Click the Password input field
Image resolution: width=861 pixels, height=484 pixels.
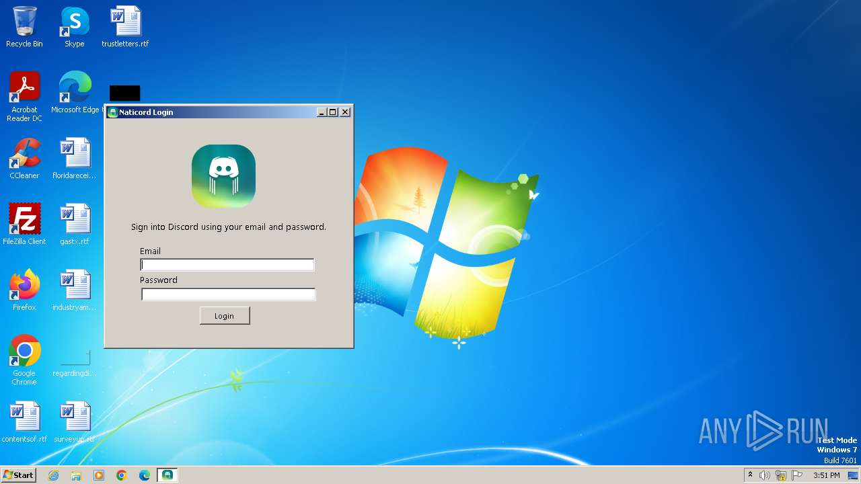pyautogui.click(x=228, y=294)
